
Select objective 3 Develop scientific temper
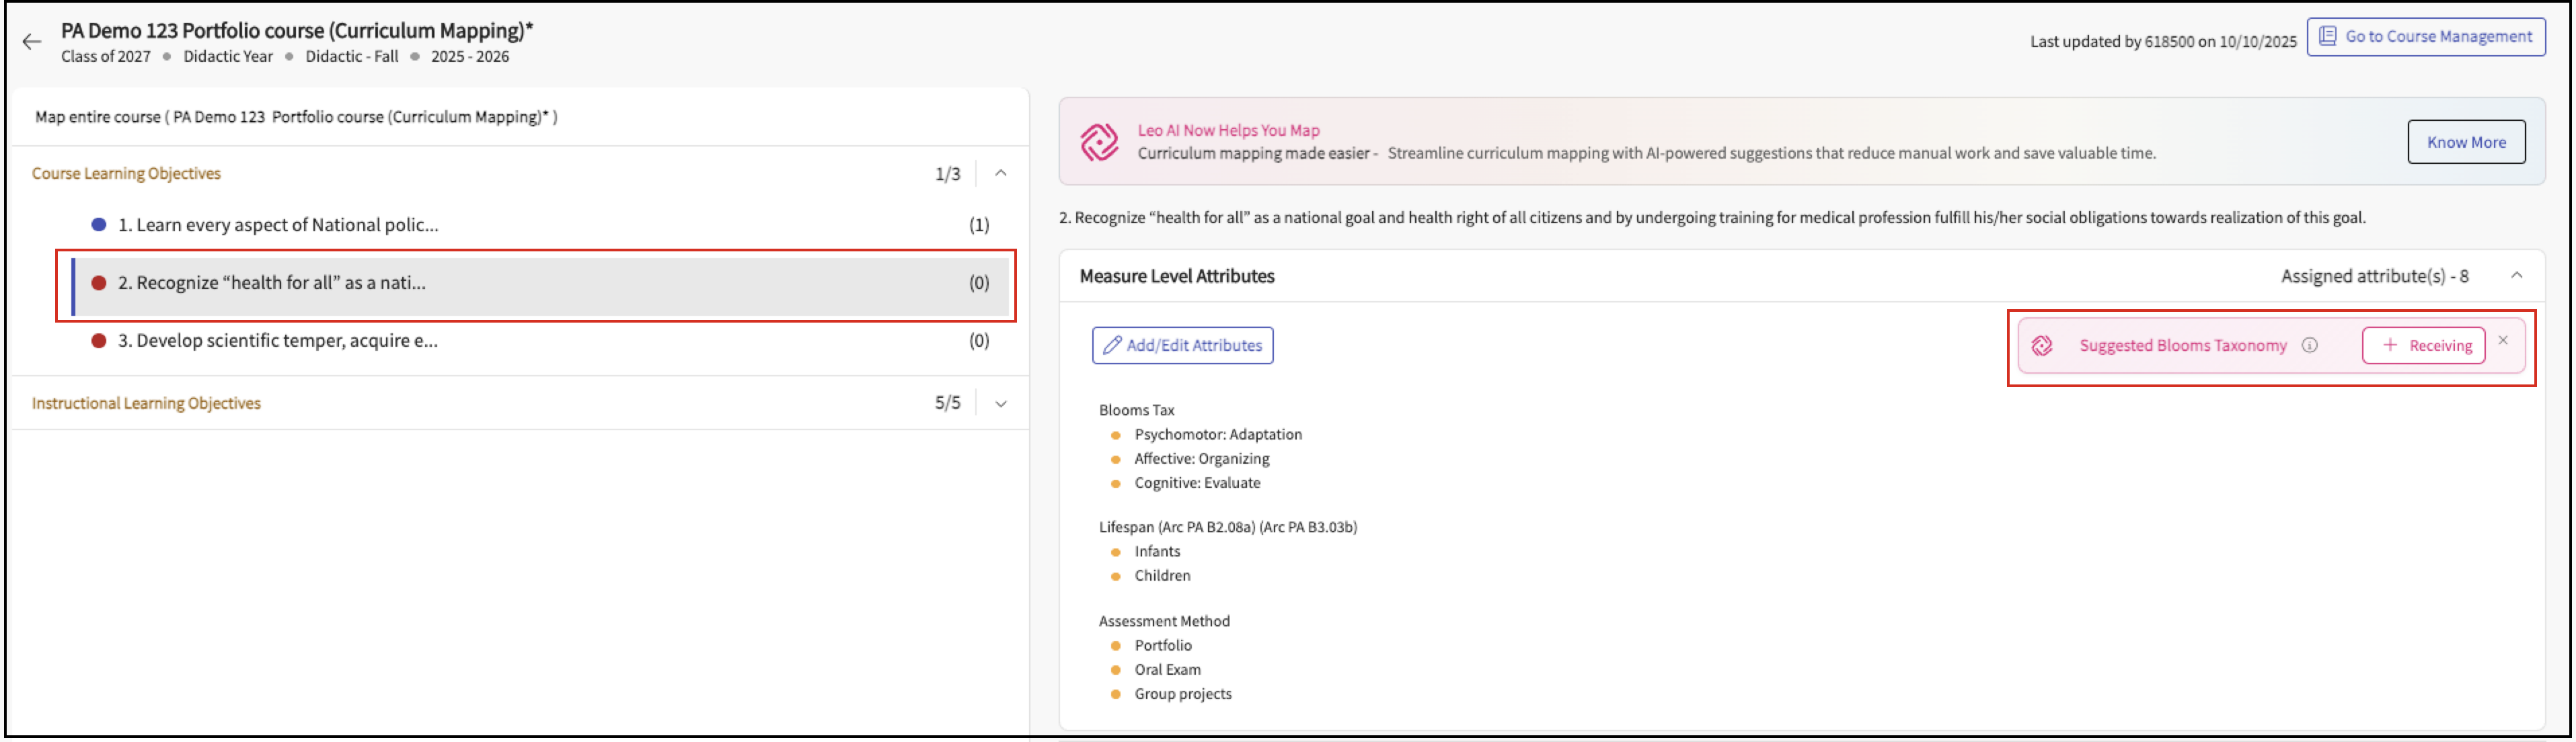click(x=278, y=341)
